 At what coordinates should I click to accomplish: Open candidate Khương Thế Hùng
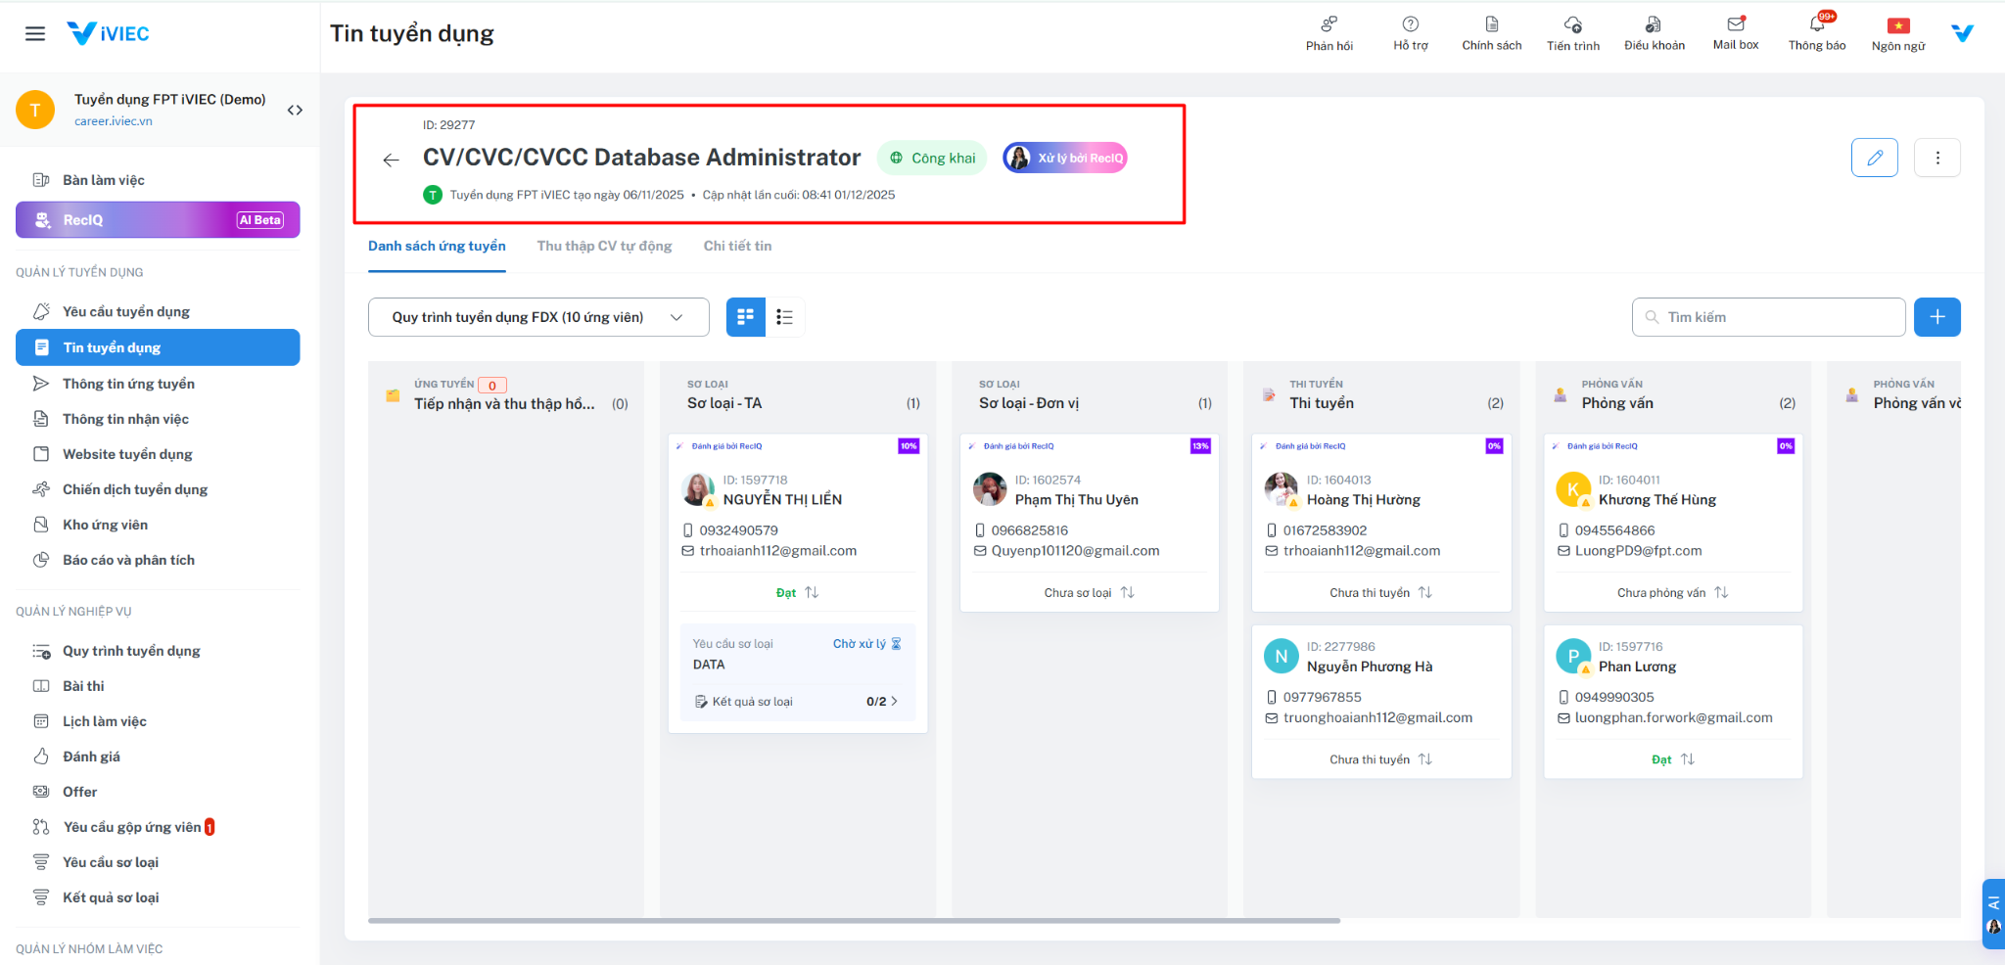pyautogui.click(x=1657, y=499)
